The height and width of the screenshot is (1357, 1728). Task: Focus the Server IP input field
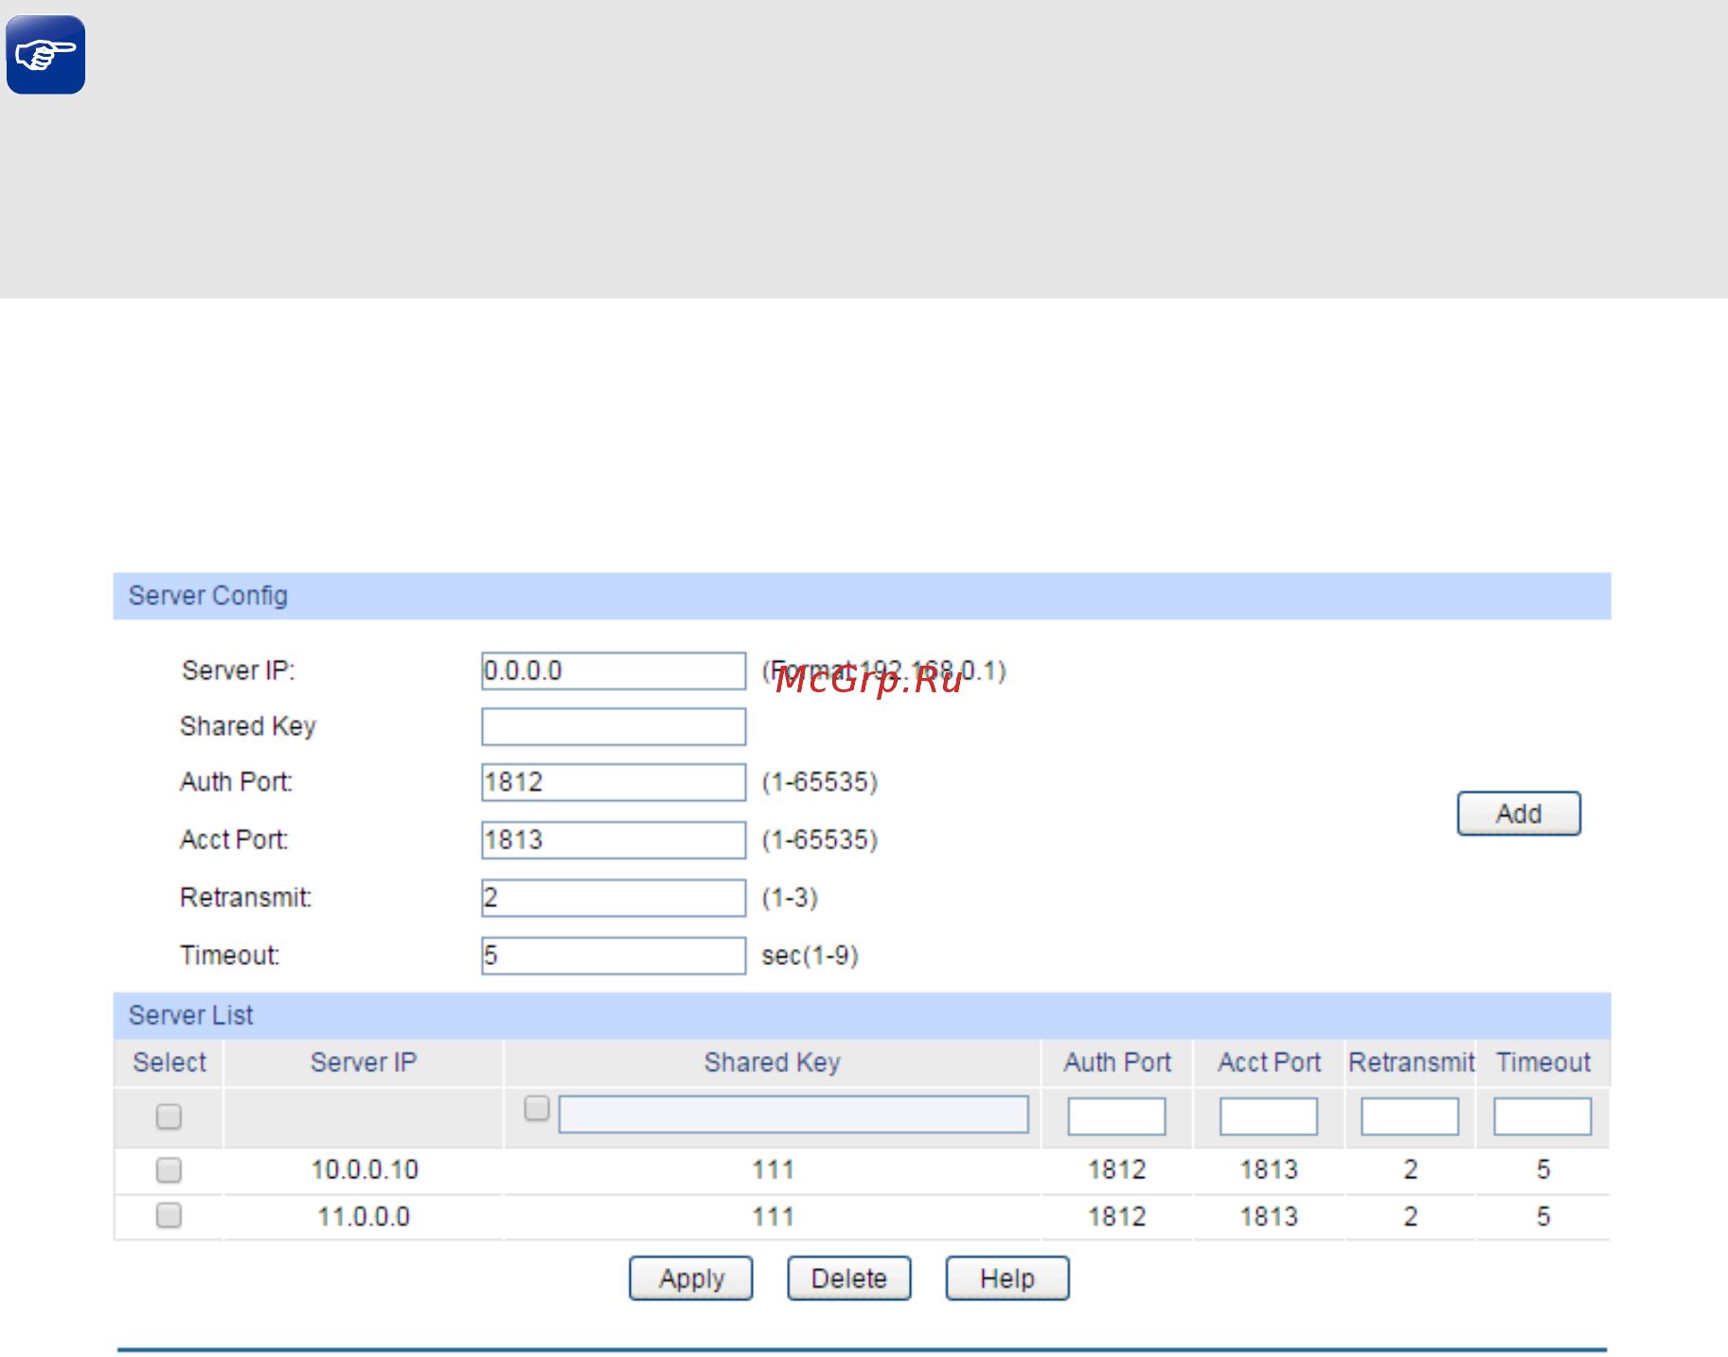tap(614, 670)
